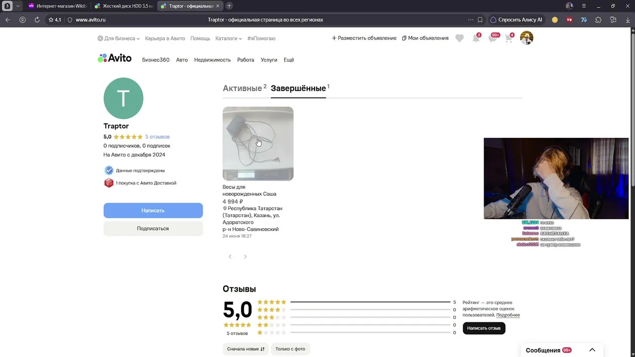Open the Подробнее rating link
Screen dimensions: 635x357
pyautogui.click(x=508, y=315)
